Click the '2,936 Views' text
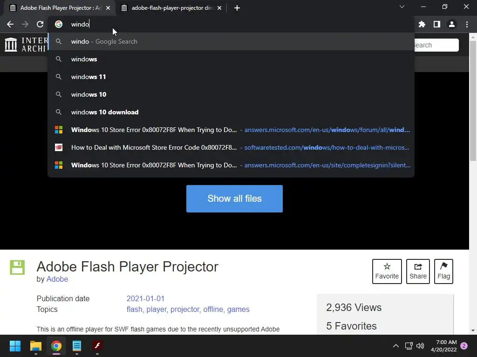 coord(354,308)
